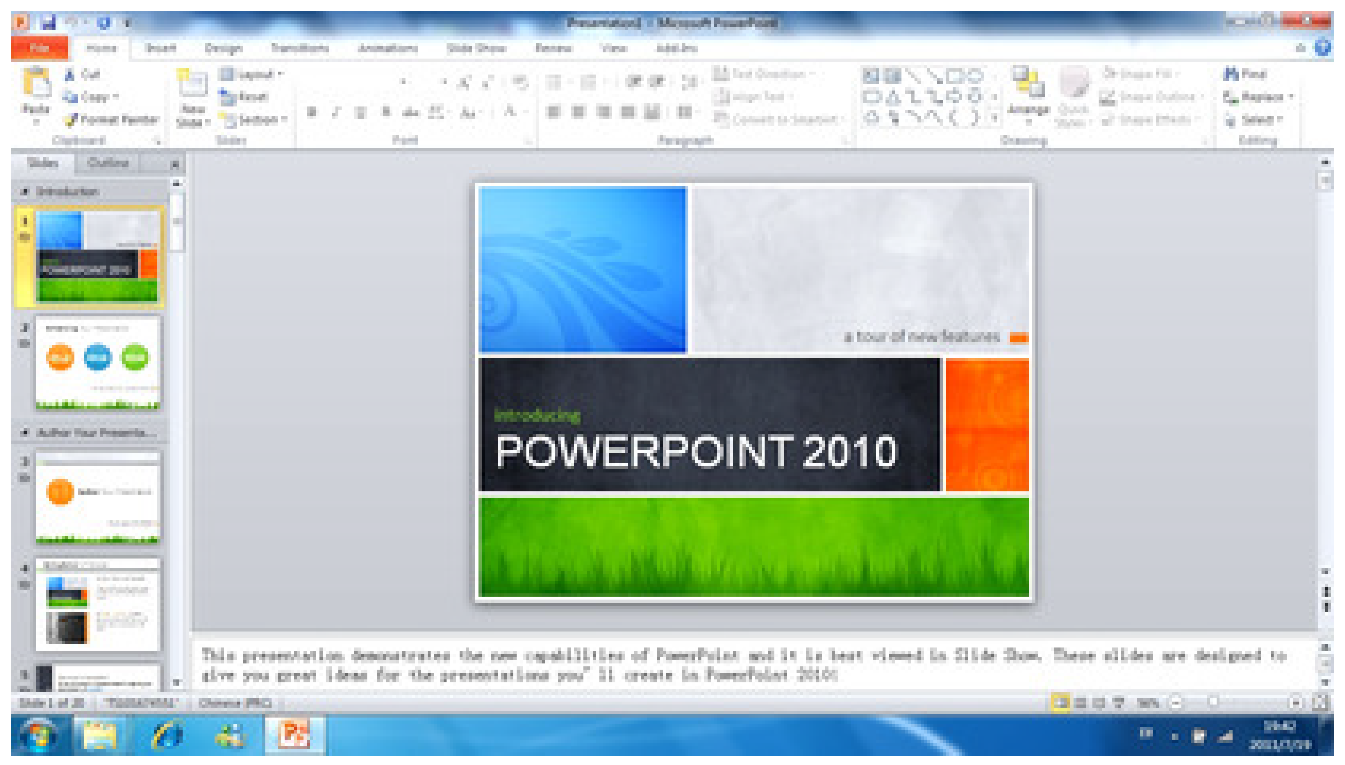Click the Reset slide button
This screenshot has height=765, width=1345.
point(244,96)
